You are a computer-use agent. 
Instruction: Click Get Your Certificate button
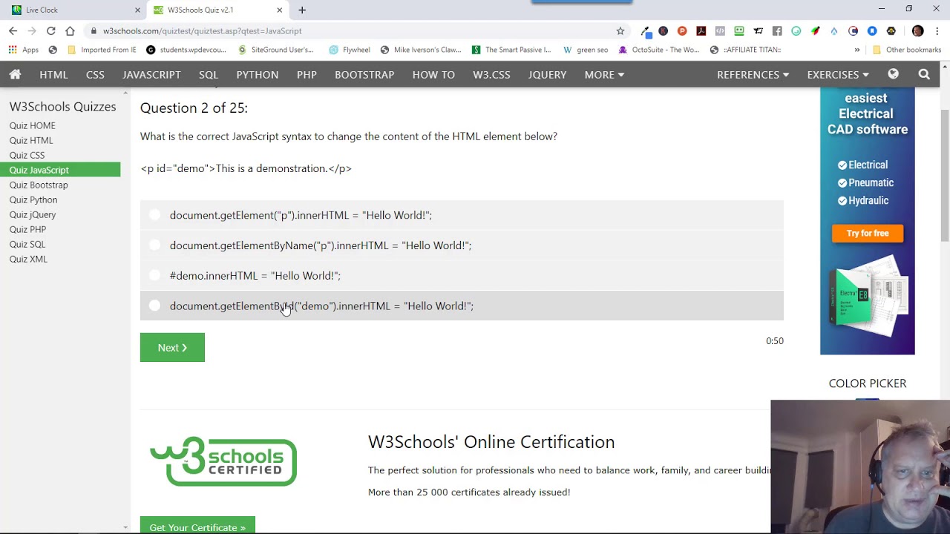pos(197,527)
